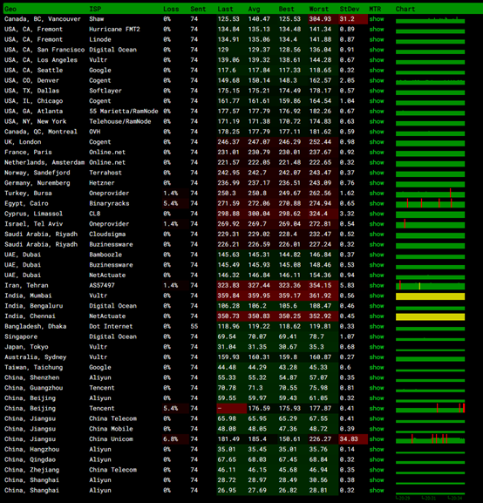Open MTR show link for Iran, Tehran
The image size is (483, 503).
pos(377,286)
